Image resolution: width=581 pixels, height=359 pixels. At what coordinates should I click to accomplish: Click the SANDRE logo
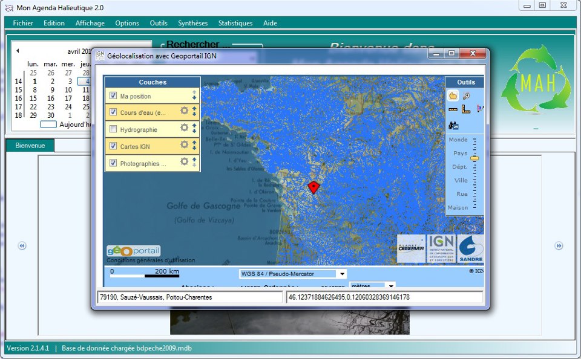[x=471, y=249]
